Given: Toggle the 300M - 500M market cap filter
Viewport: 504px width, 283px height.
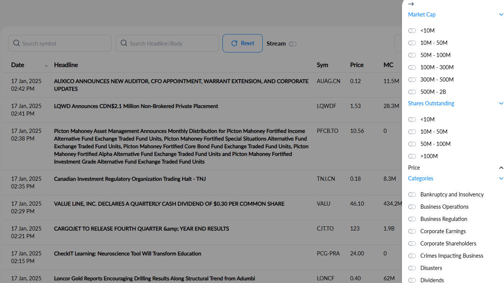Looking at the screenshot, I should coord(412,80).
